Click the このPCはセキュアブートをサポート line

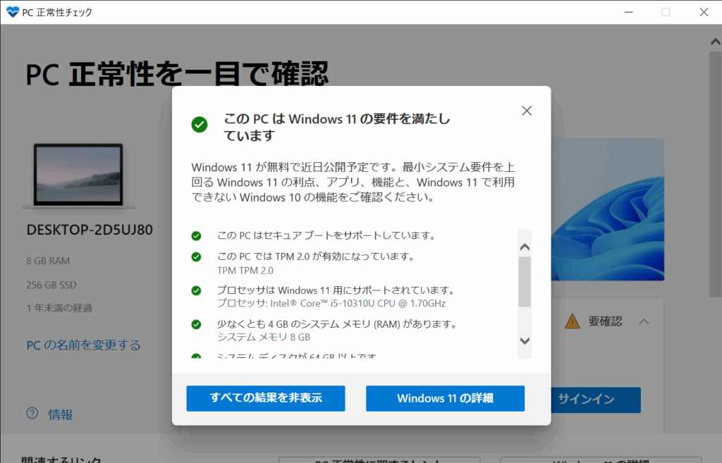[x=326, y=235]
